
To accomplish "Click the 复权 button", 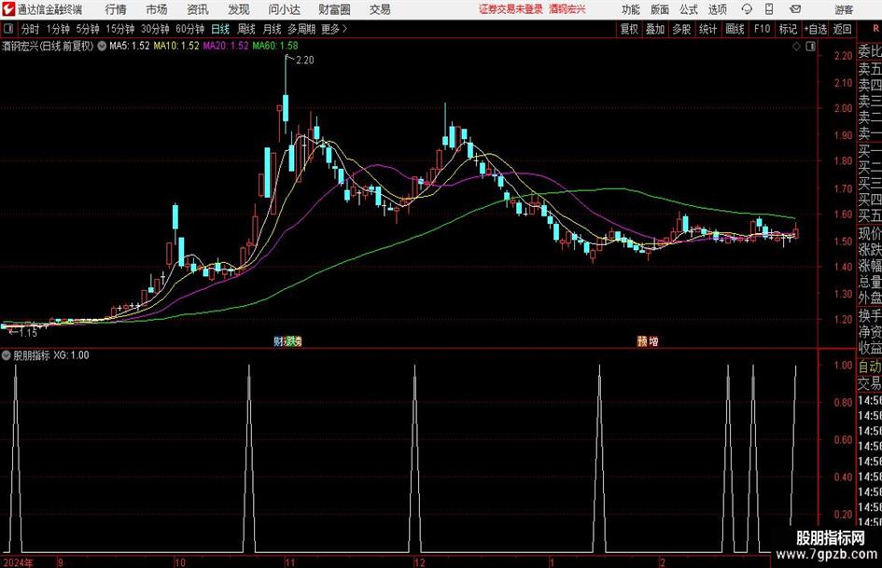I will click(x=629, y=29).
